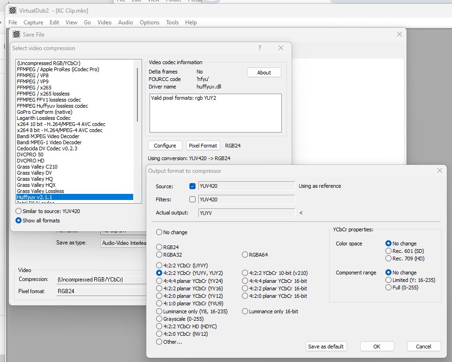Click the VirtualDub2 title bar app icon
452x362 pixels.
click(x=13, y=11)
